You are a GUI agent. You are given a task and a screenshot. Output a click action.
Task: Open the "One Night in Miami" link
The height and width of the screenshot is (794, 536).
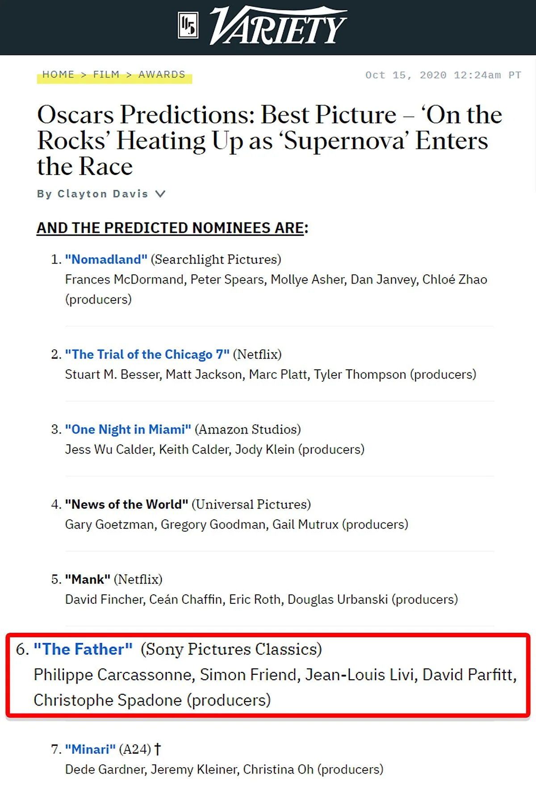[x=128, y=430]
